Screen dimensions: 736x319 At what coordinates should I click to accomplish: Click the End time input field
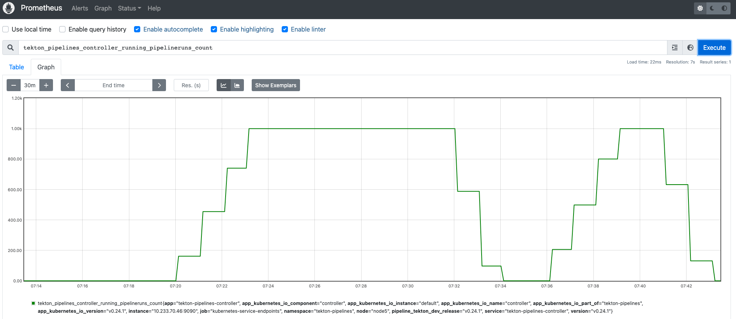[113, 85]
